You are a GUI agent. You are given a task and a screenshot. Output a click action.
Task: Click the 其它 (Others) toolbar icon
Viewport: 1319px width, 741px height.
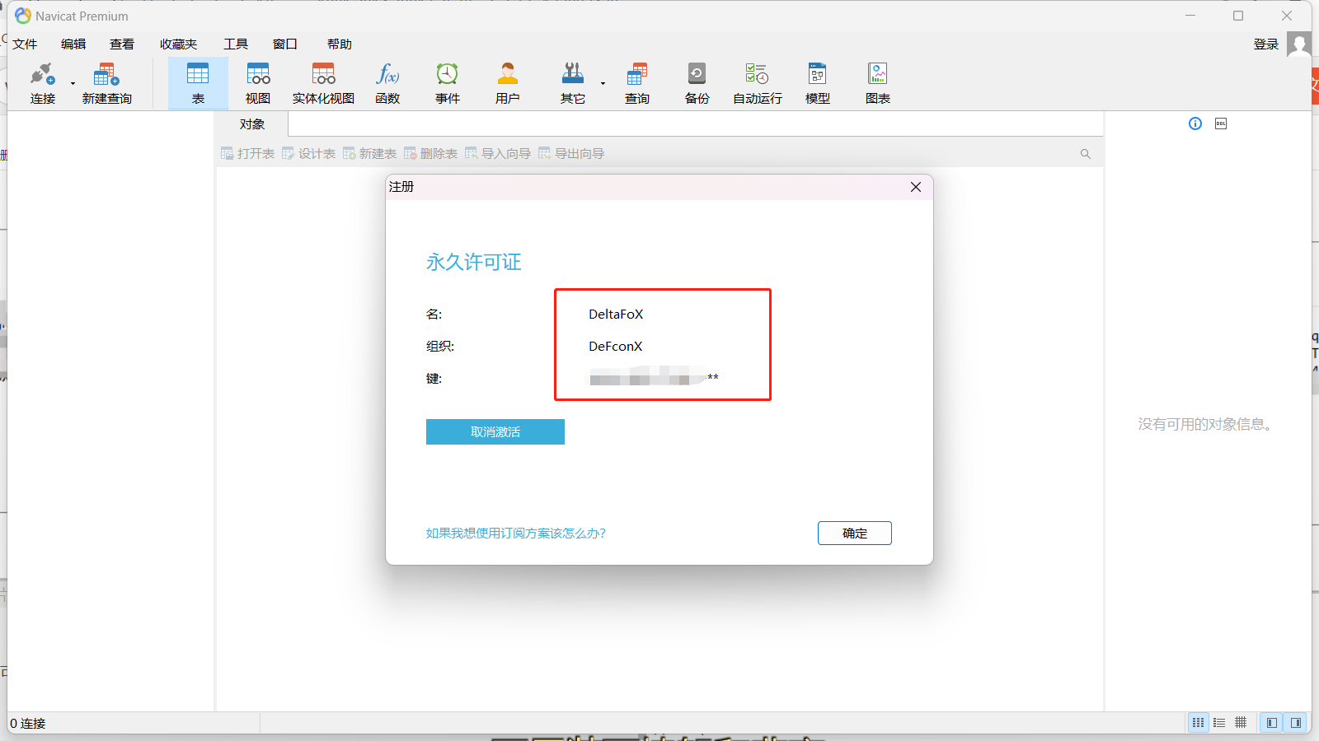coord(573,83)
